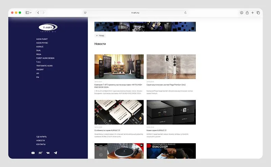271x167 pixels.
Task: Open the HI-FI & HIGH END SHOW exhibition photo
Action: [119, 67]
